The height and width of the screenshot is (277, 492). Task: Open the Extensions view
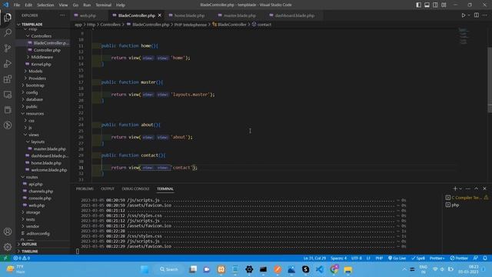[x=8, y=78]
